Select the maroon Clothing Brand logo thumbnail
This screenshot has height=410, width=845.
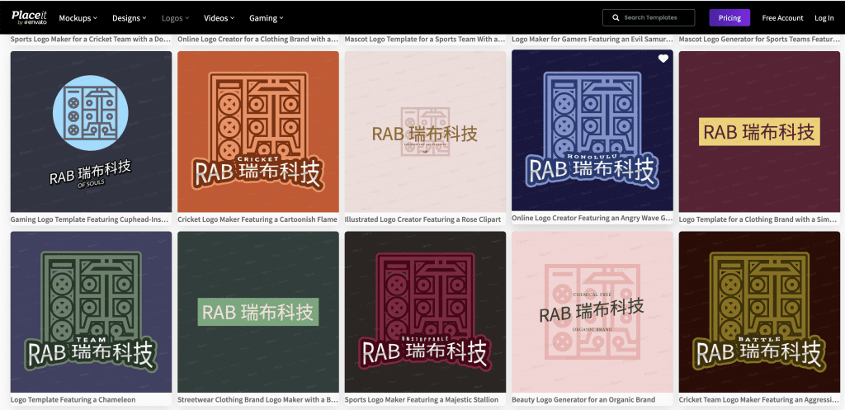[x=759, y=131]
